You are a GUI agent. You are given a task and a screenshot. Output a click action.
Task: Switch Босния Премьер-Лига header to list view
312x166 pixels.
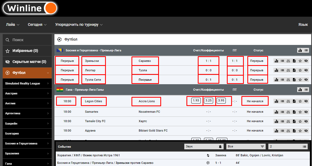306,50
